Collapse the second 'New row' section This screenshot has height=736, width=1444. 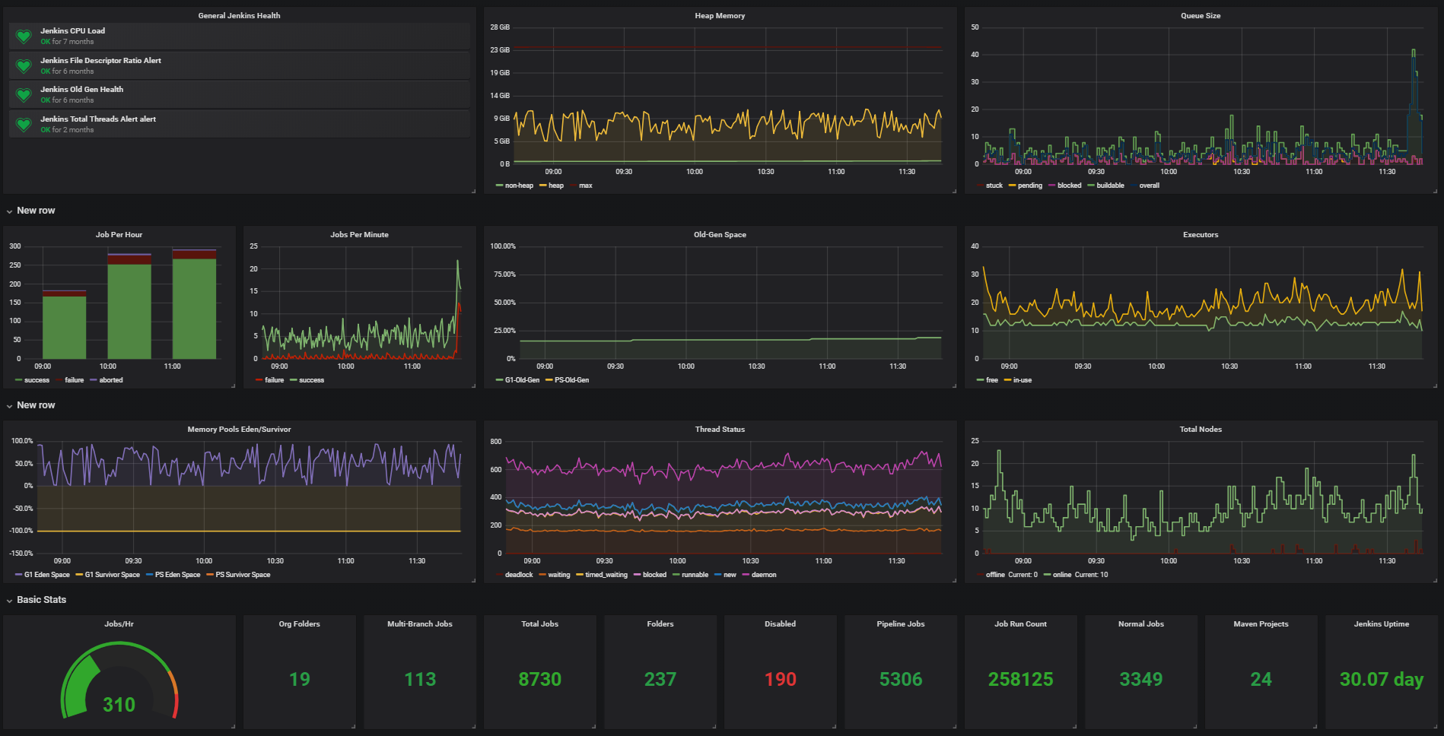[36, 405]
